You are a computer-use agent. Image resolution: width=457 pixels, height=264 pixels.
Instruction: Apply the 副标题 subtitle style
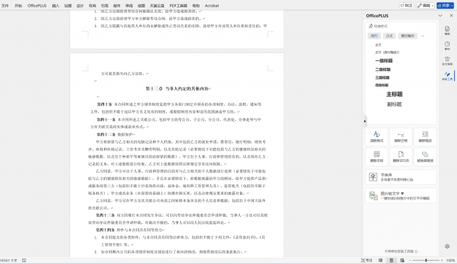click(x=394, y=104)
